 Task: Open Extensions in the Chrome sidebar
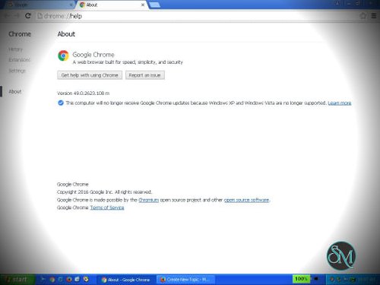tap(20, 60)
